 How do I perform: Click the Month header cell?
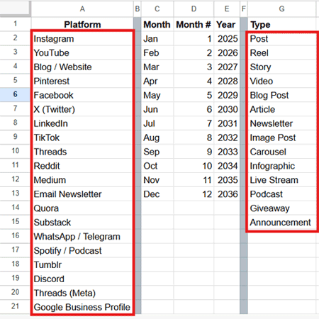click(x=157, y=24)
